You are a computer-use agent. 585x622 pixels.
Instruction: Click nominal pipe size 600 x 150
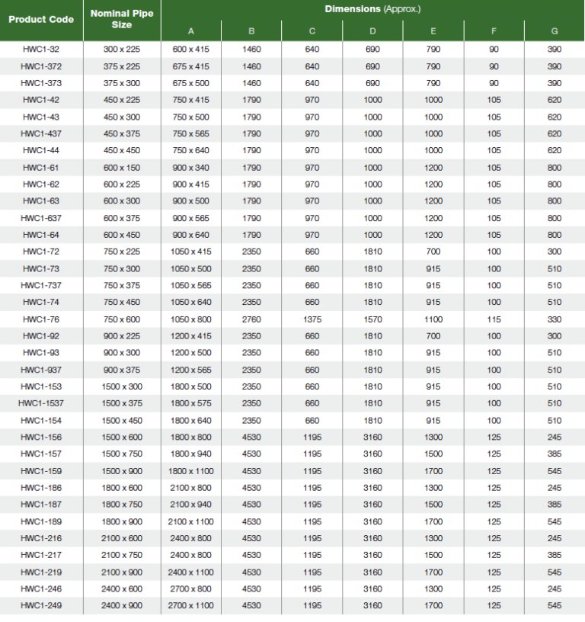(x=122, y=168)
